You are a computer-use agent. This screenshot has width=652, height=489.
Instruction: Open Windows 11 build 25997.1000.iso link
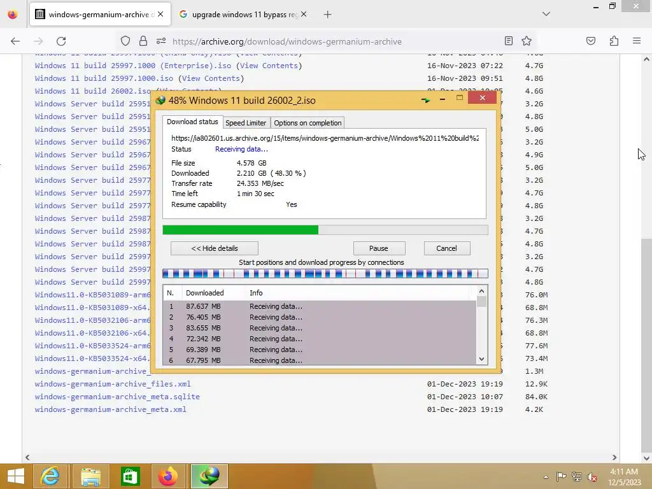pos(104,78)
